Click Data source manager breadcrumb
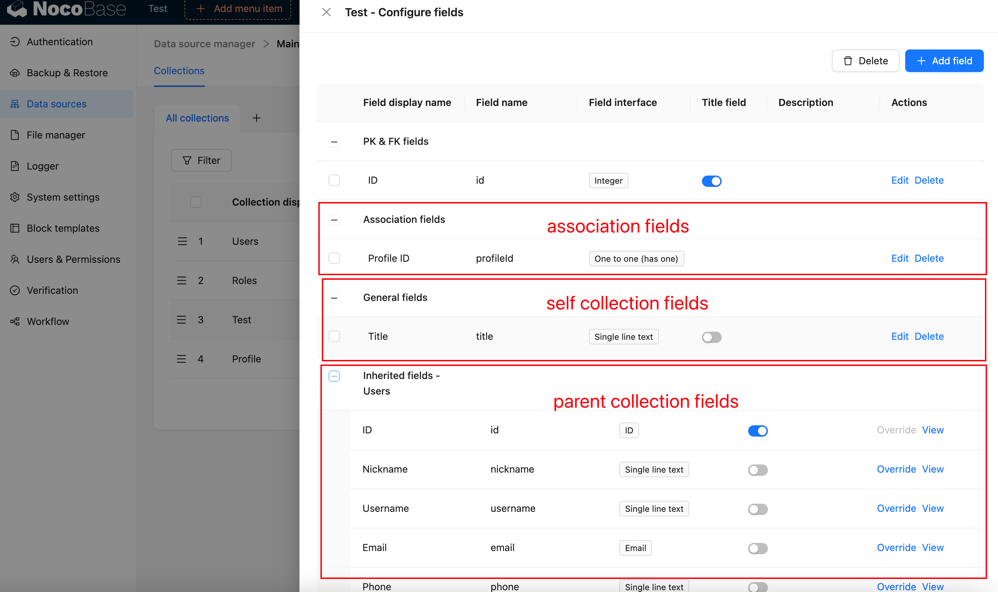This screenshot has height=592, width=998. 204,44
